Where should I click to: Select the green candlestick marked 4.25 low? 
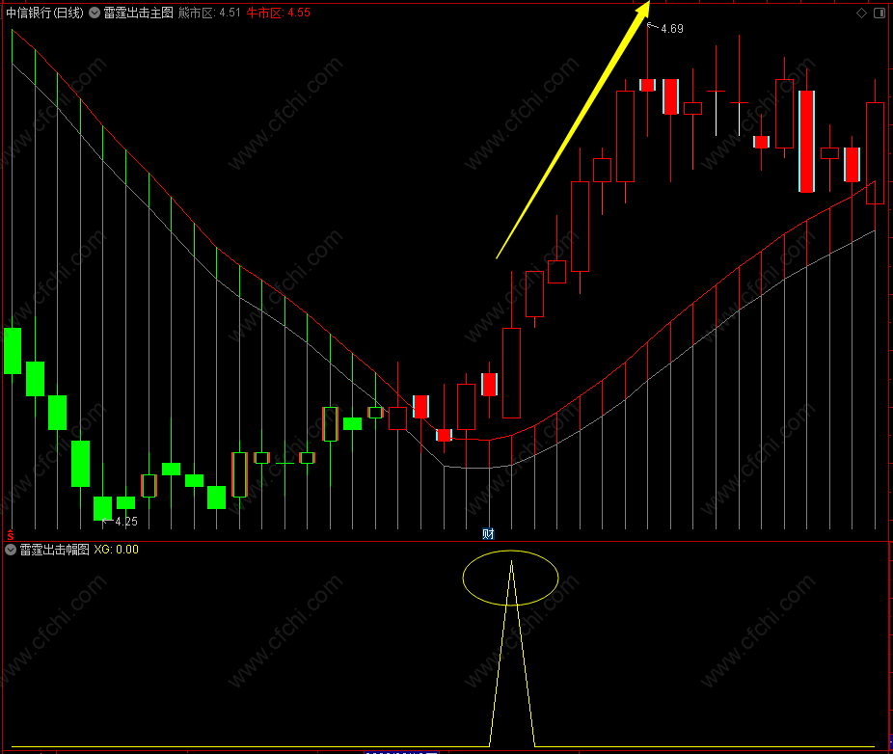tap(102, 508)
